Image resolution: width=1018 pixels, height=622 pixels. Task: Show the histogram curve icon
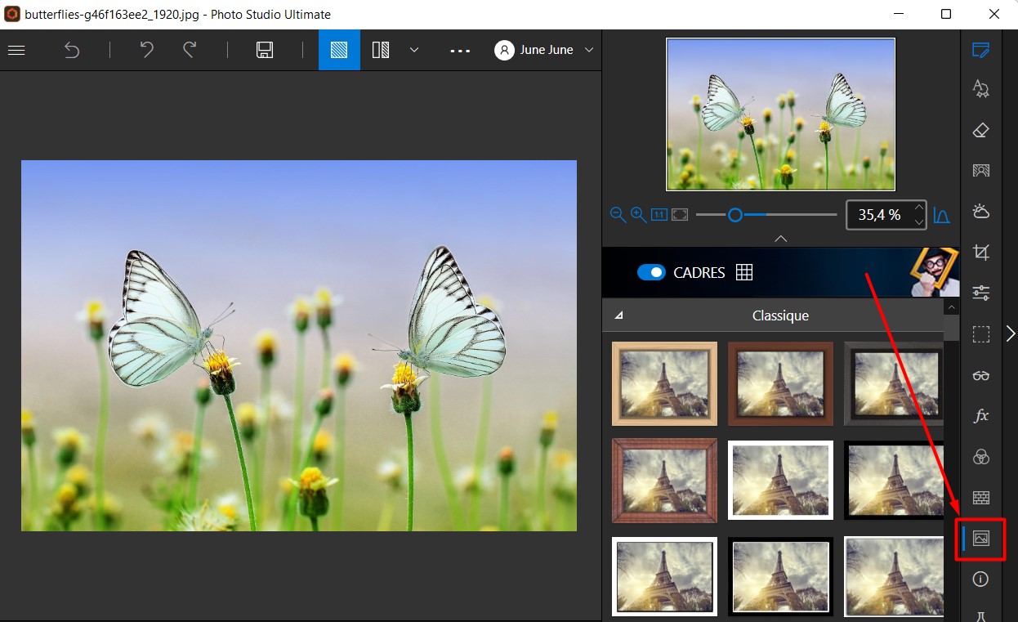[941, 215]
